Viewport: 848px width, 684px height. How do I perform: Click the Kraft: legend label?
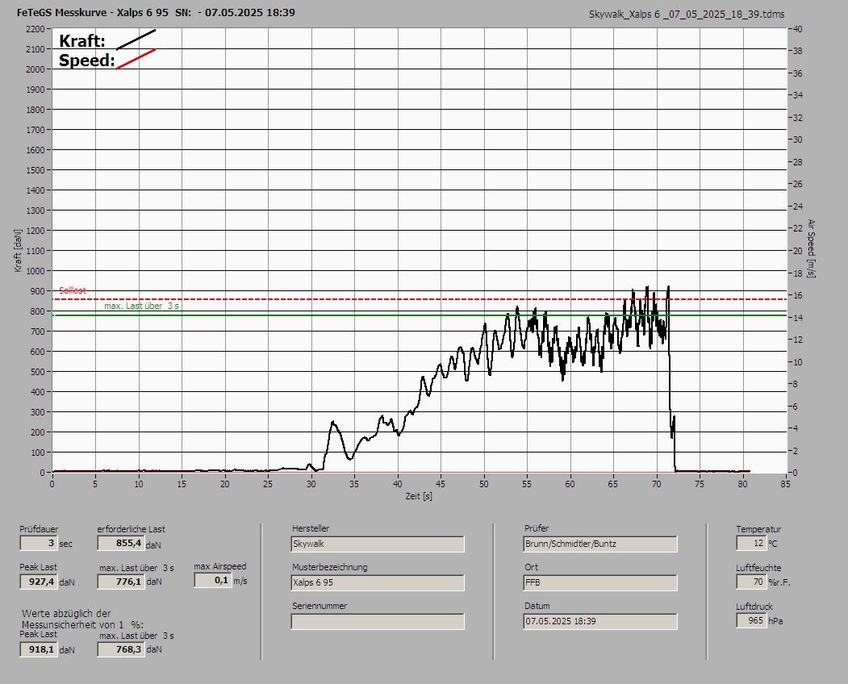[82, 40]
